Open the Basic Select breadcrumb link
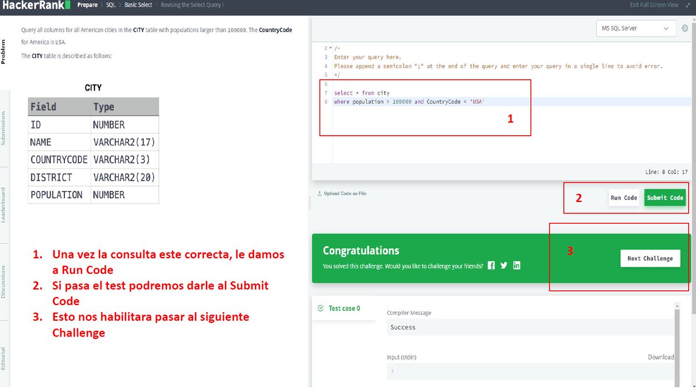The width and height of the screenshot is (696, 391). click(x=138, y=5)
